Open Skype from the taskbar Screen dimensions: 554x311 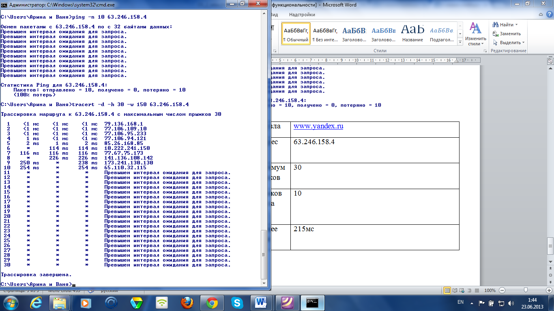coord(237,302)
